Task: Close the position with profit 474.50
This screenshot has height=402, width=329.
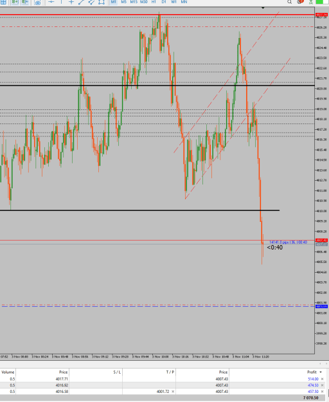Action: [x=322, y=385]
